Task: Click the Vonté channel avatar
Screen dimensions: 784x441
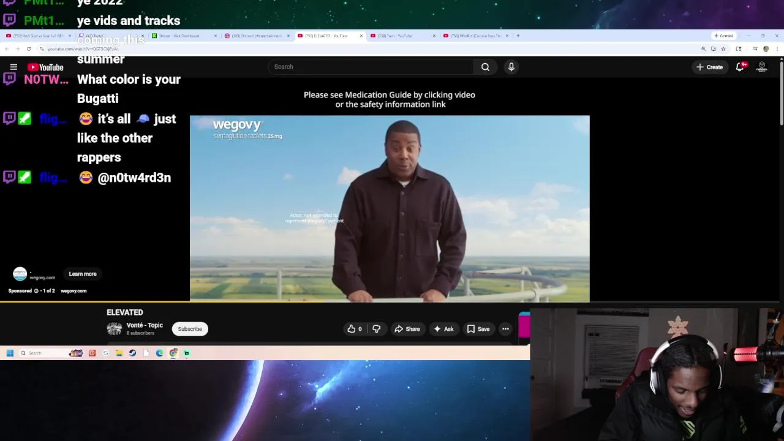Action: click(114, 329)
